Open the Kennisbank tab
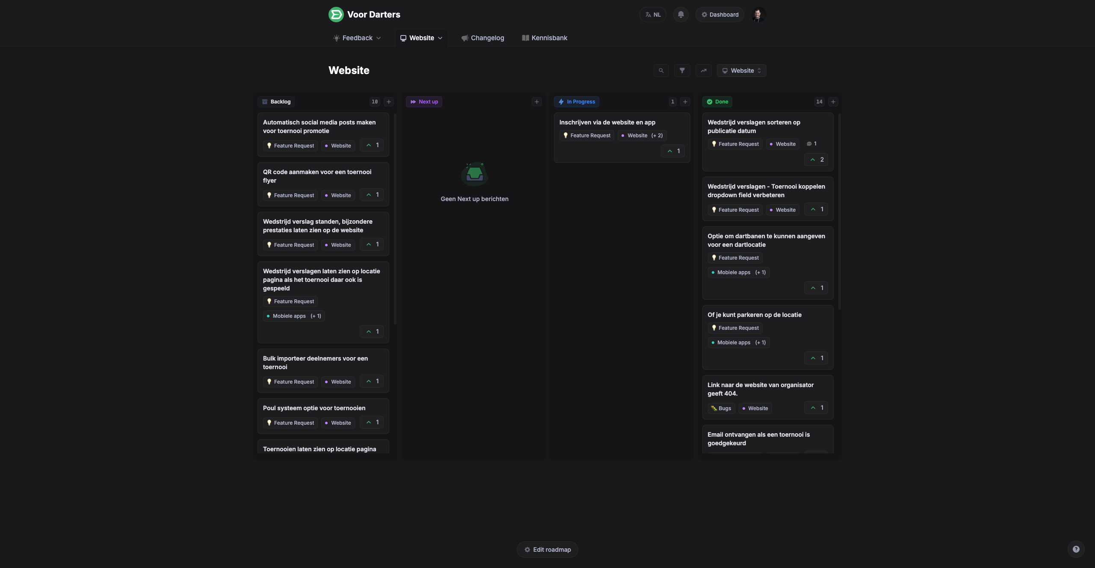Image resolution: width=1095 pixels, height=568 pixels. [x=545, y=38]
